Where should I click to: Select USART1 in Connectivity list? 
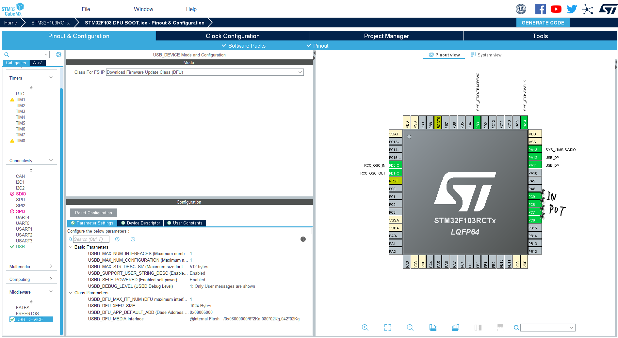(x=24, y=229)
